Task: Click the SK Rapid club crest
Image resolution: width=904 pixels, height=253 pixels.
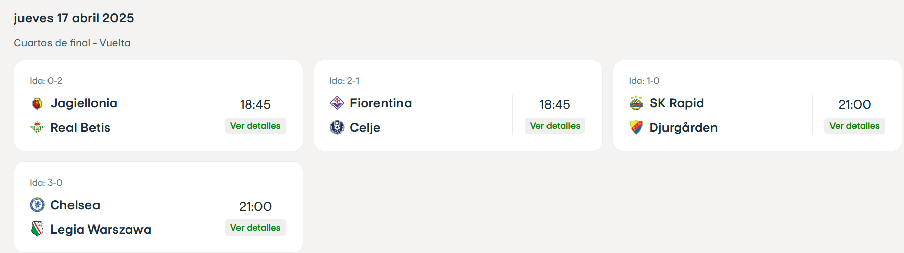Action: click(x=636, y=103)
